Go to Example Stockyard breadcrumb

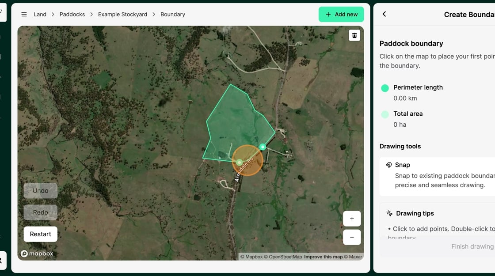pos(122,15)
